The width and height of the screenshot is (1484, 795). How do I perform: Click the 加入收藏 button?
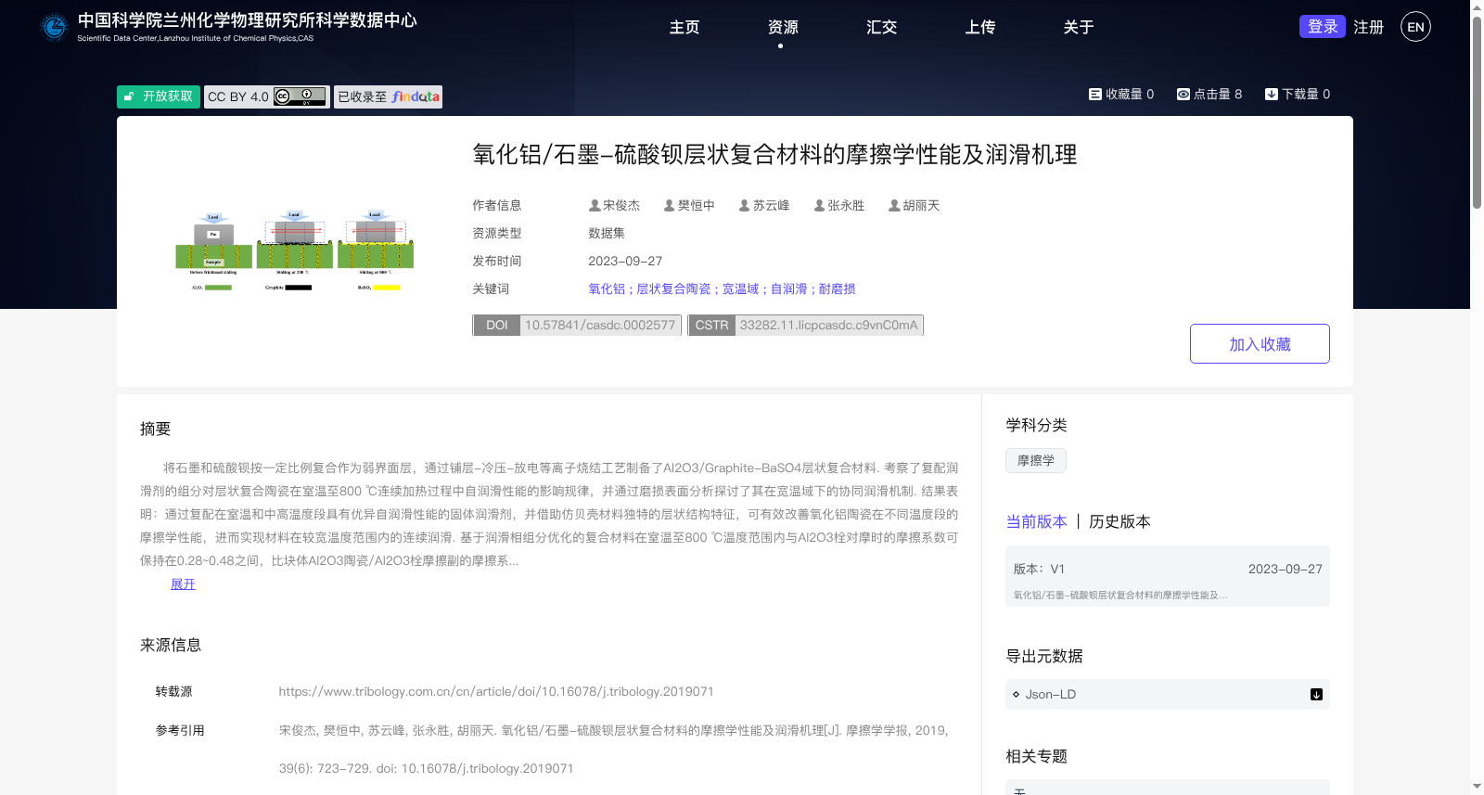1260,343
